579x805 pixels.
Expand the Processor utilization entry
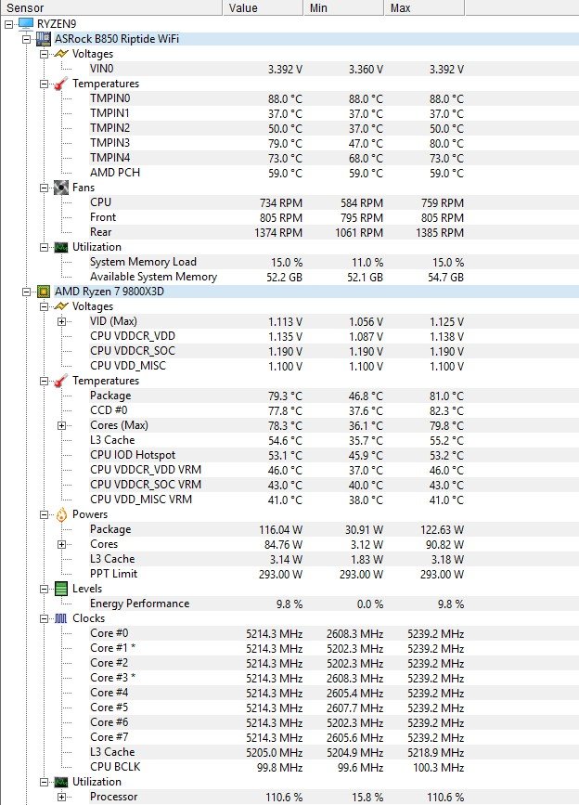click(61, 797)
